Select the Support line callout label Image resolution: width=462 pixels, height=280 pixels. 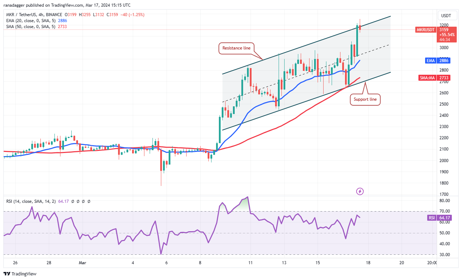click(365, 99)
